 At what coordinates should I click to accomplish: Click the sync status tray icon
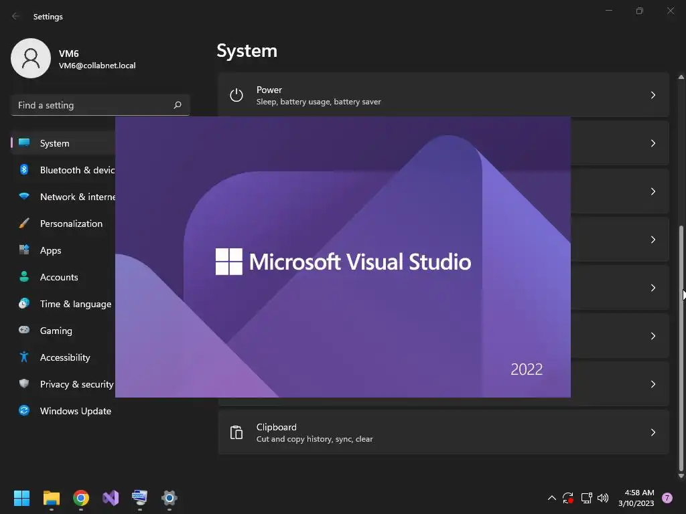568,498
